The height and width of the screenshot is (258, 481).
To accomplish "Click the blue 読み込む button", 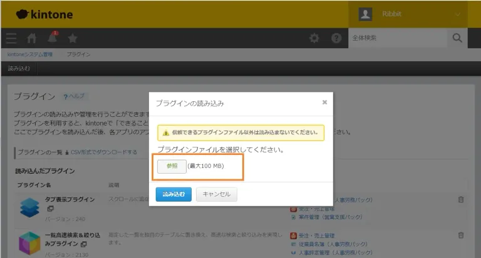I will [x=173, y=194].
